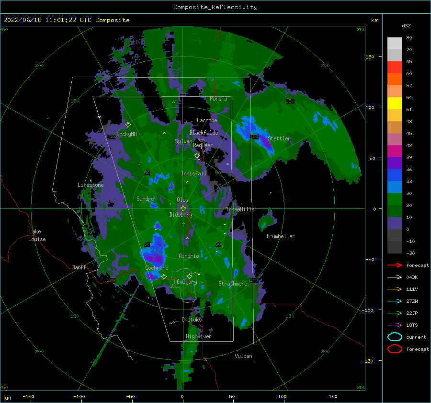Click the orange 111V arrow in legend
Image resolution: width=431 pixels, height=403 pixels.
[x=395, y=289]
